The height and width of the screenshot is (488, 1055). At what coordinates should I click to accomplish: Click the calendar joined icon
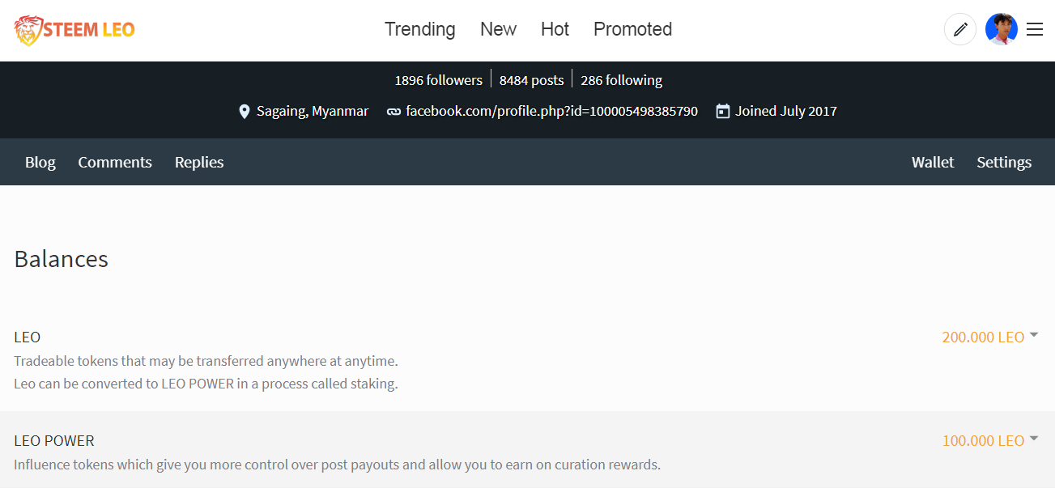(723, 111)
